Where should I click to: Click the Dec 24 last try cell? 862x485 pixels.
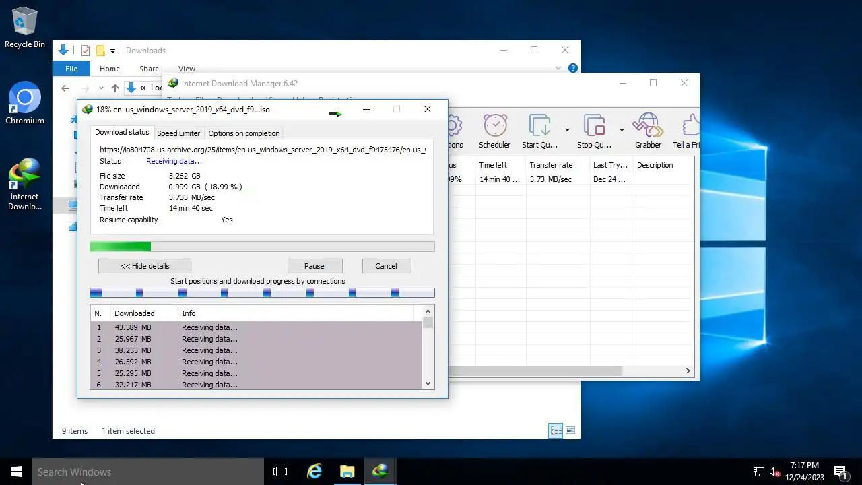609,179
